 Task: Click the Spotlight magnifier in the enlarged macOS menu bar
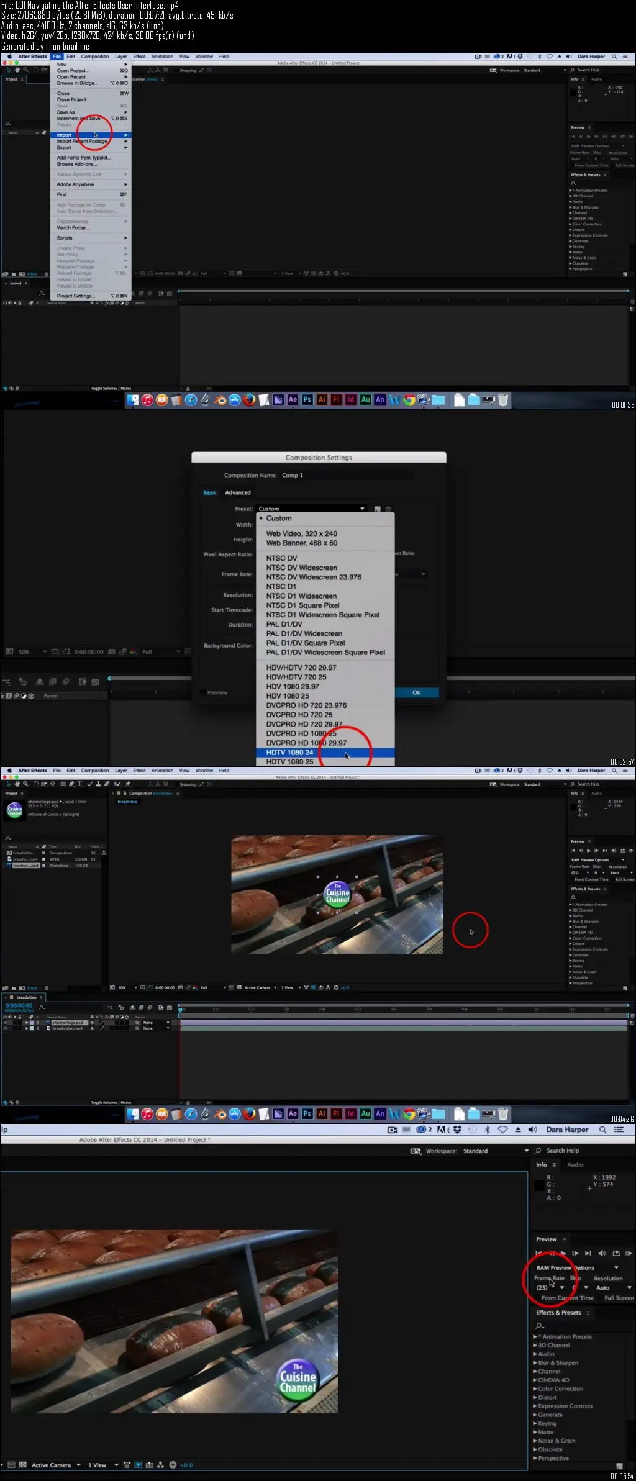(602, 1130)
